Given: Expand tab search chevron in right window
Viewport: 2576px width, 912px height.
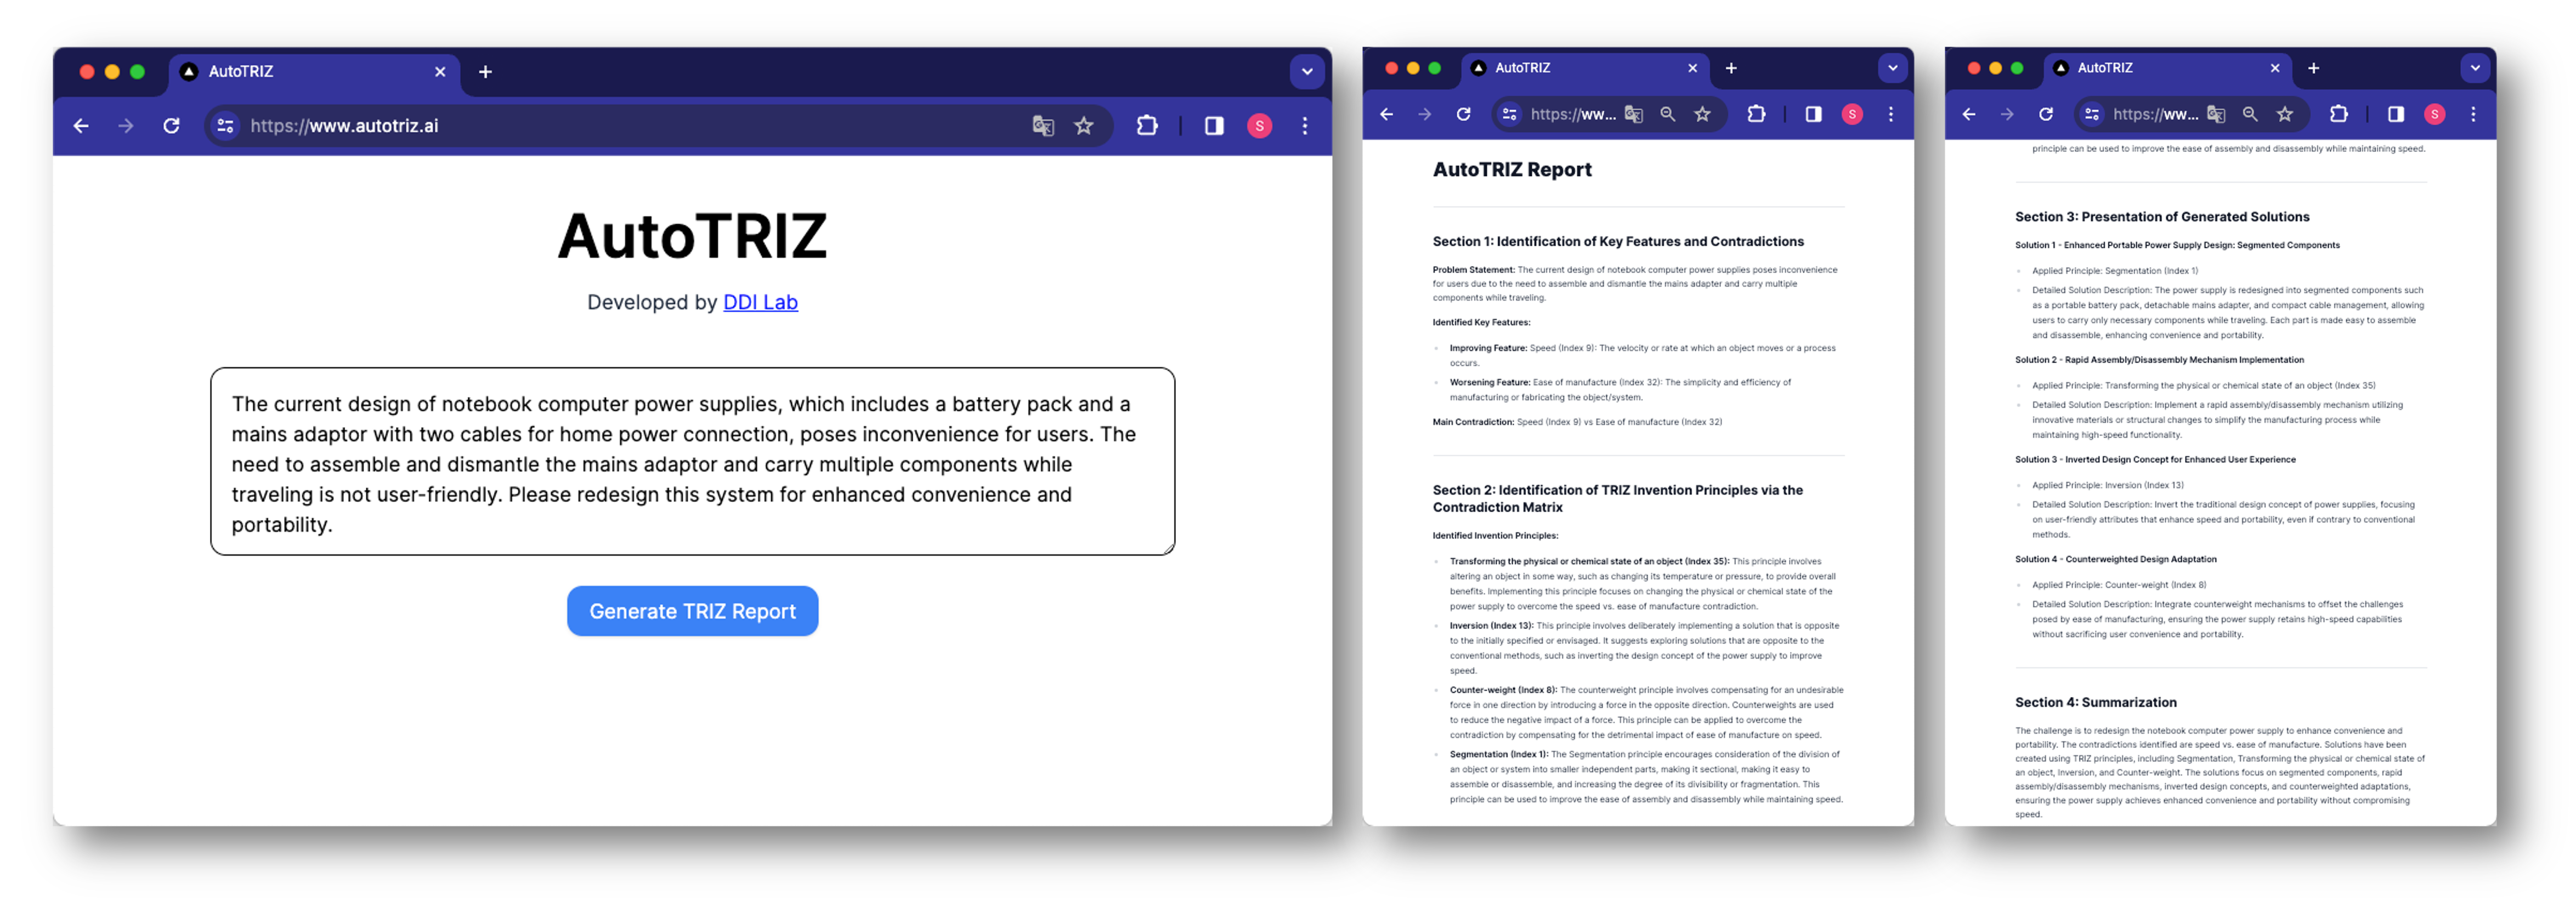Looking at the screenshot, I should 2474,68.
